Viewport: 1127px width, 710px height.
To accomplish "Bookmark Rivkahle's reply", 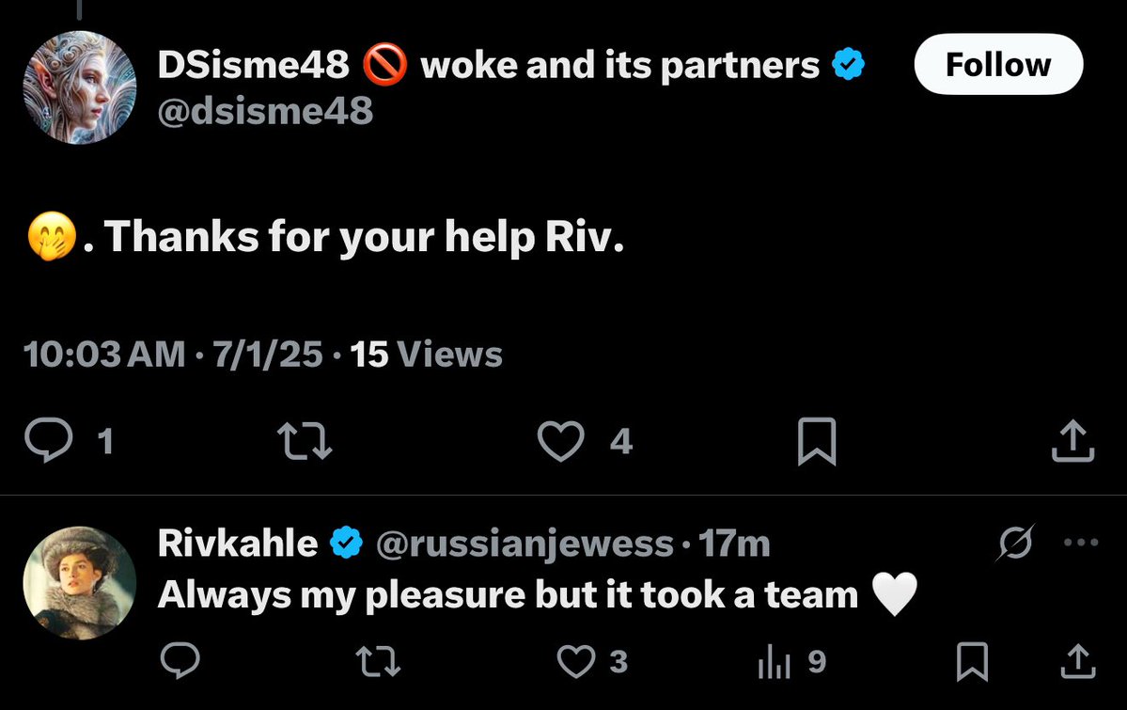I will tap(971, 662).
